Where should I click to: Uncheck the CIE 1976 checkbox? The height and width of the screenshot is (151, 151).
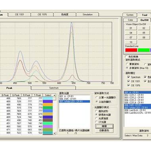(128, 85)
